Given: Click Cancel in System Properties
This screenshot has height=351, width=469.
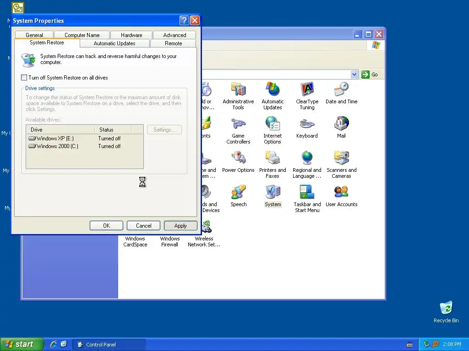Looking at the screenshot, I should (143, 226).
